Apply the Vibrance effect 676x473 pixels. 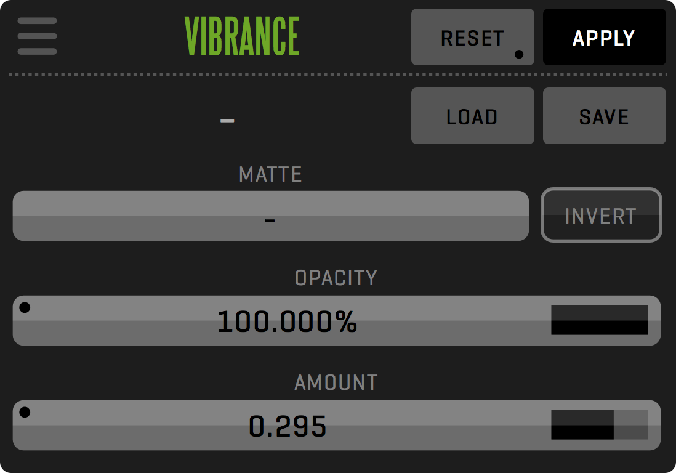604,37
